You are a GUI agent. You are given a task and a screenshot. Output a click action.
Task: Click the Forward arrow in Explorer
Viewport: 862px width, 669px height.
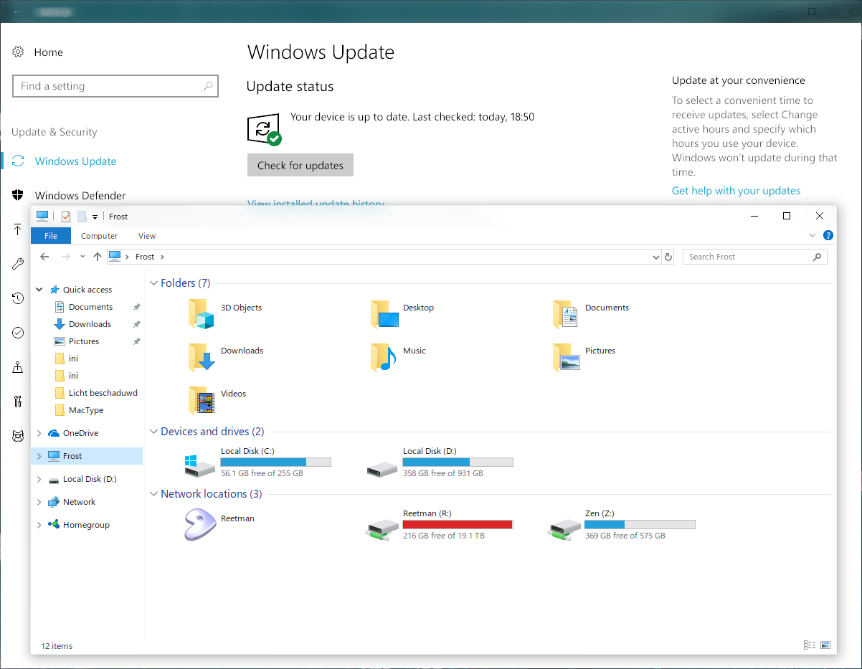click(66, 257)
